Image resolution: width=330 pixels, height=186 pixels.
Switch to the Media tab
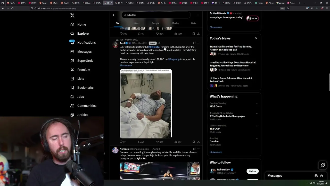click(x=175, y=23)
